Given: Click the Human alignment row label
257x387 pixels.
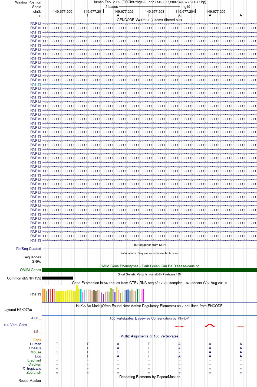Looking at the screenshot, I should pos(35,344).
